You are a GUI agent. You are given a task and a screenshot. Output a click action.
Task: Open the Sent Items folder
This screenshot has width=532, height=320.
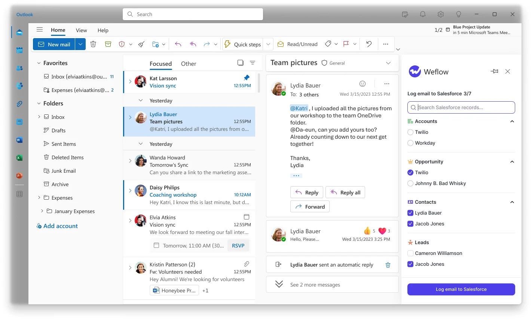64,144
